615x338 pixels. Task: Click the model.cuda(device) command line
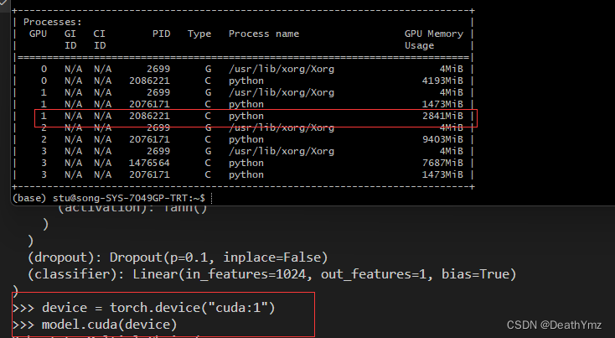pos(95,325)
